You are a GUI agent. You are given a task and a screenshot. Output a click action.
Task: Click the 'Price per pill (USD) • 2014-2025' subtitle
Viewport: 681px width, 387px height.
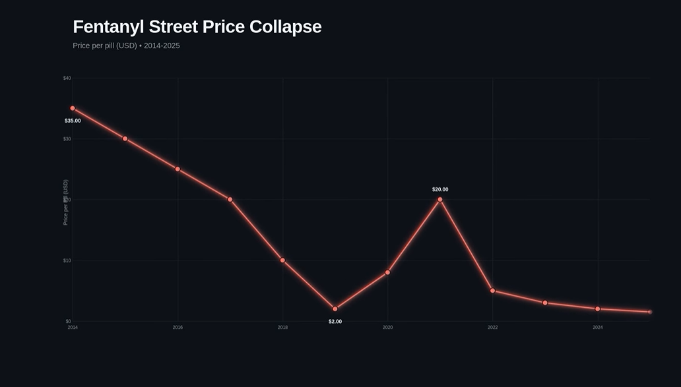(x=126, y=45)
